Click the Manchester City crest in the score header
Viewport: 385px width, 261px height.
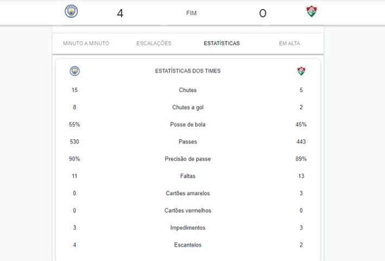pyautogui.click(x=71, y=11)
